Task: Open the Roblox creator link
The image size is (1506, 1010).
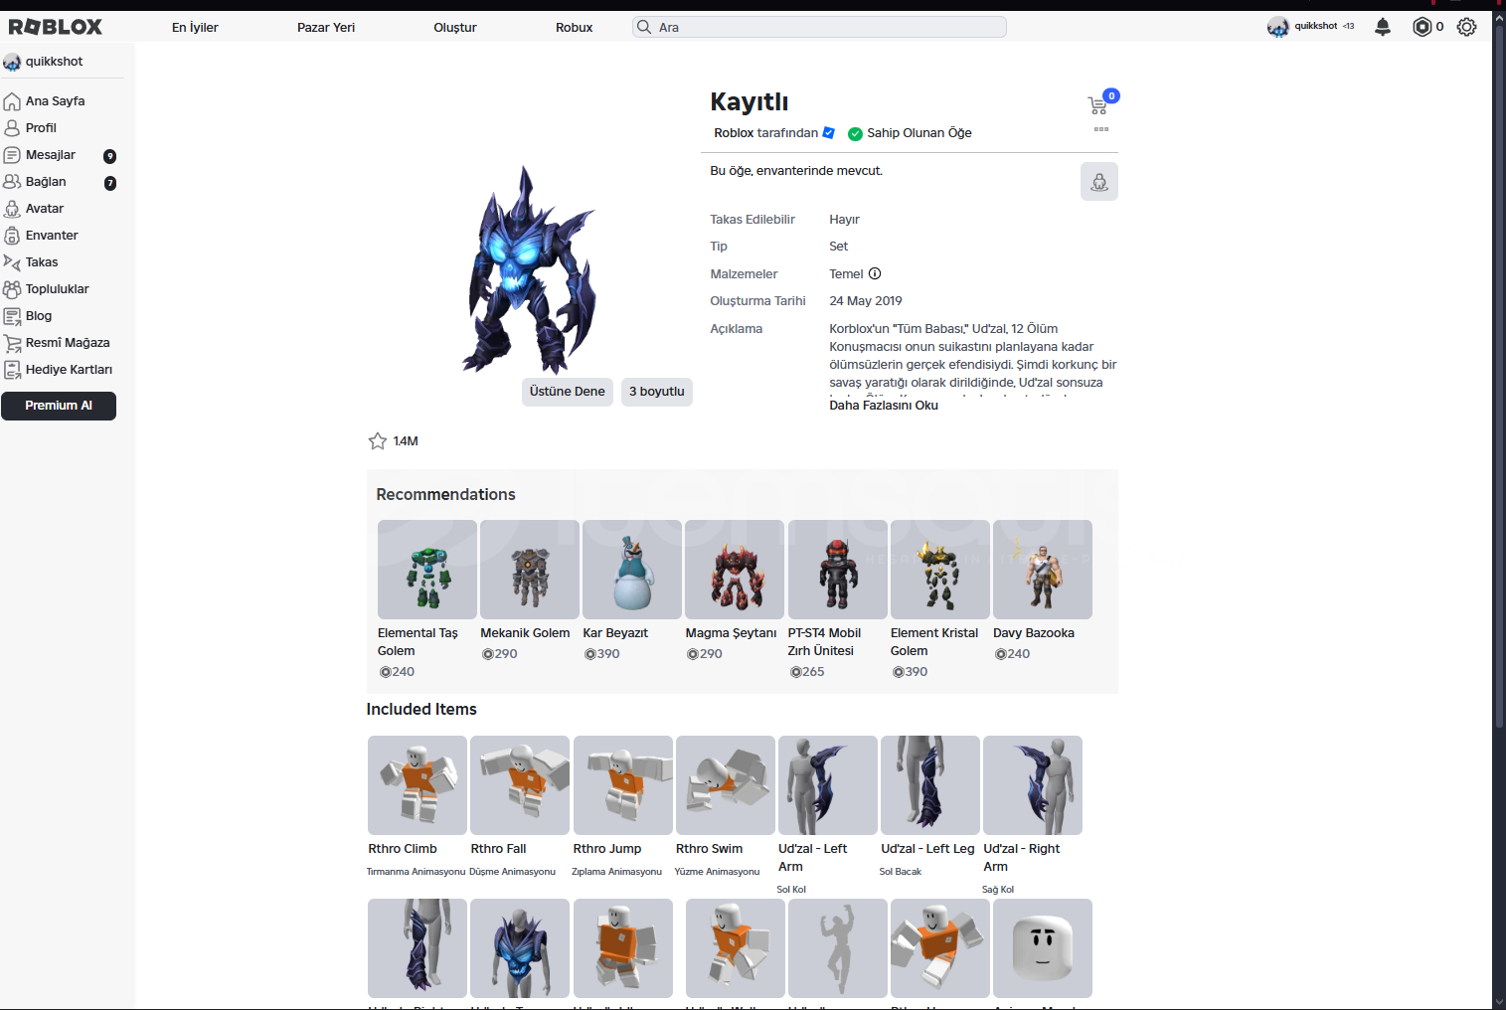Action: point(734,133)
